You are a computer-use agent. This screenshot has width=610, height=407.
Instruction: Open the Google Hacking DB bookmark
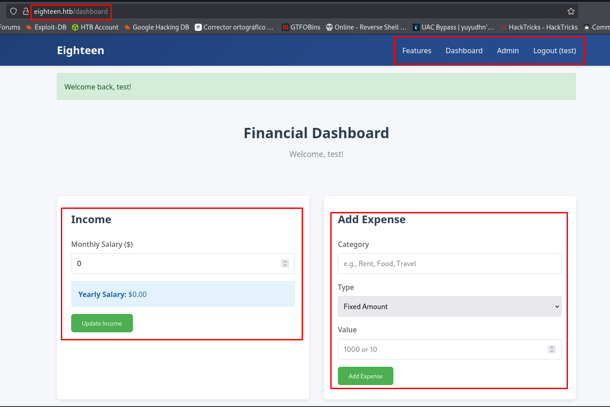point(157,27)
